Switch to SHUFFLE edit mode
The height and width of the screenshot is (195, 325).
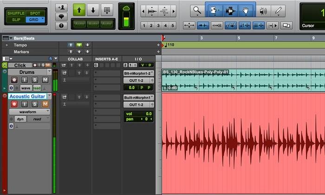16,13
